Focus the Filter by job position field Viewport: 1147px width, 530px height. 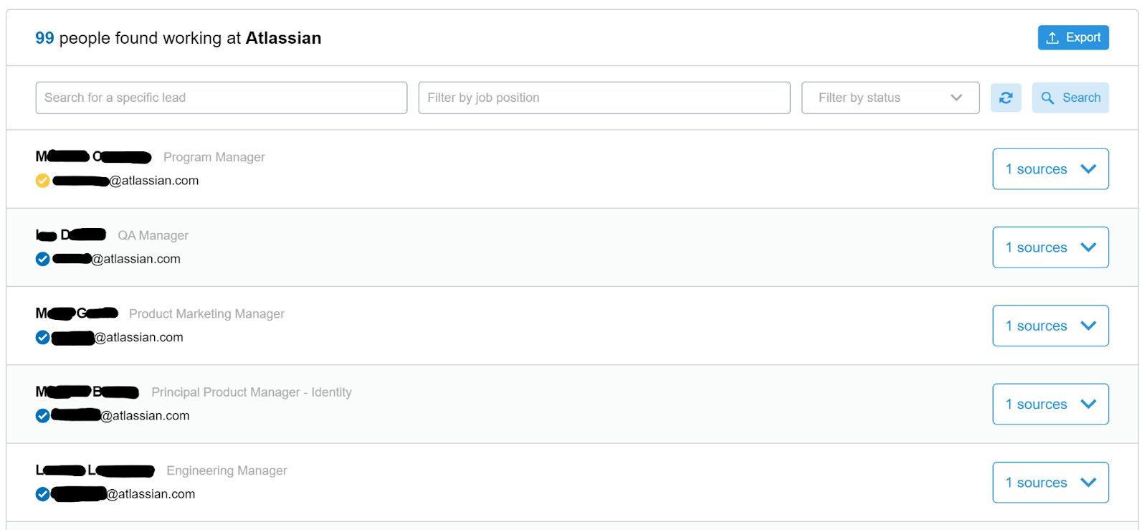pos(604,98)
